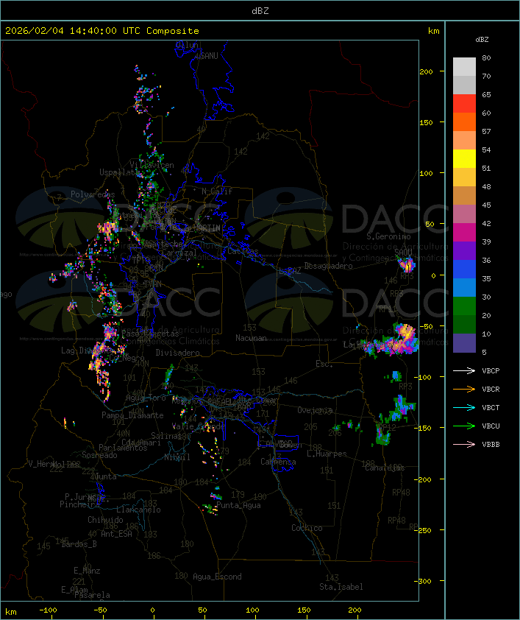Viewport: 520px width, 620px height.
Task: Click the km label at the bottom-left
Action: coord(10,612)
